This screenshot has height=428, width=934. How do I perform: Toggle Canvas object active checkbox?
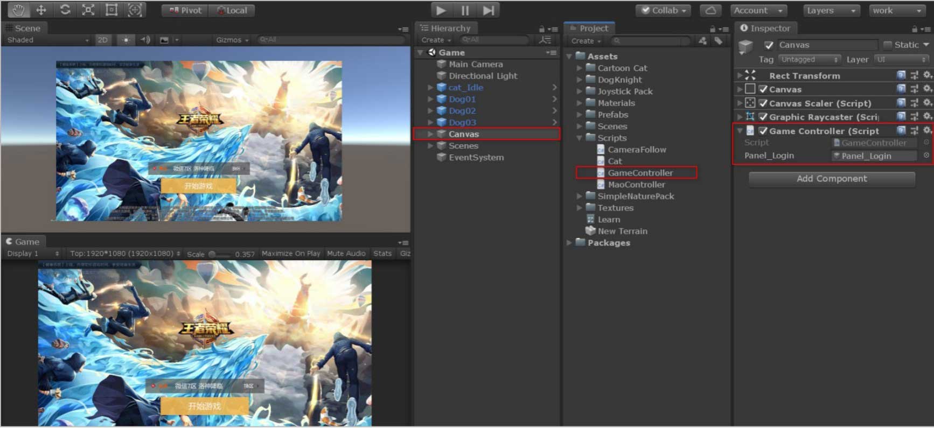point(769,45)
